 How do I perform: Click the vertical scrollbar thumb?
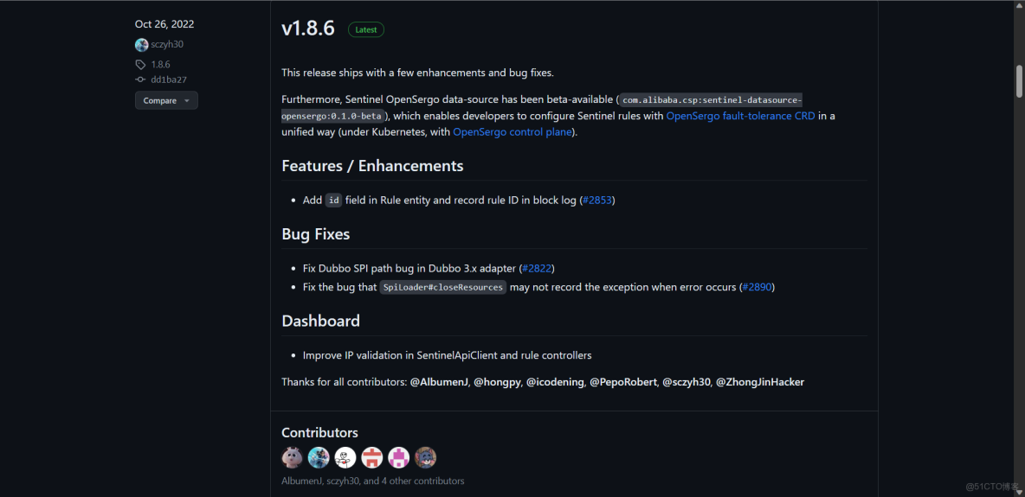click(1018, 81)
